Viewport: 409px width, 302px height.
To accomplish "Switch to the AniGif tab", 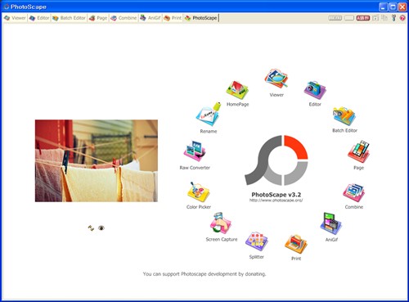I will tap(151, 18).
